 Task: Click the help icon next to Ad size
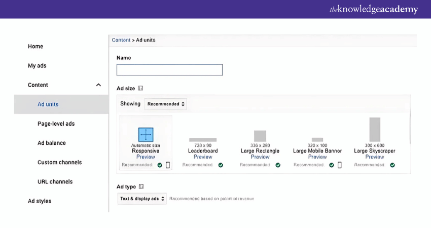(140, 88)
